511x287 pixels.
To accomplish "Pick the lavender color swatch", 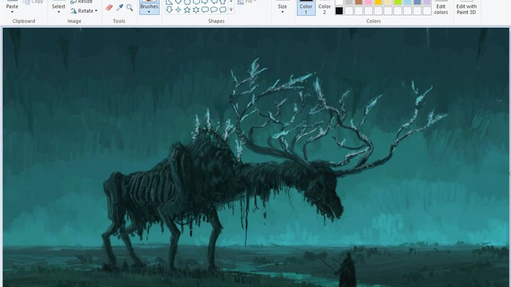I will pyautogui.click(x=427, y=2).
